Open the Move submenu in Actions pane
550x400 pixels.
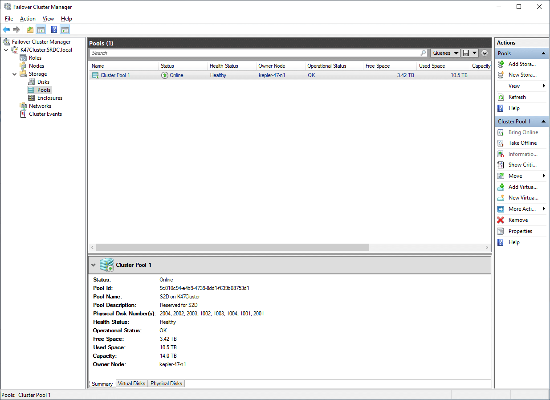tap(521, 176)
